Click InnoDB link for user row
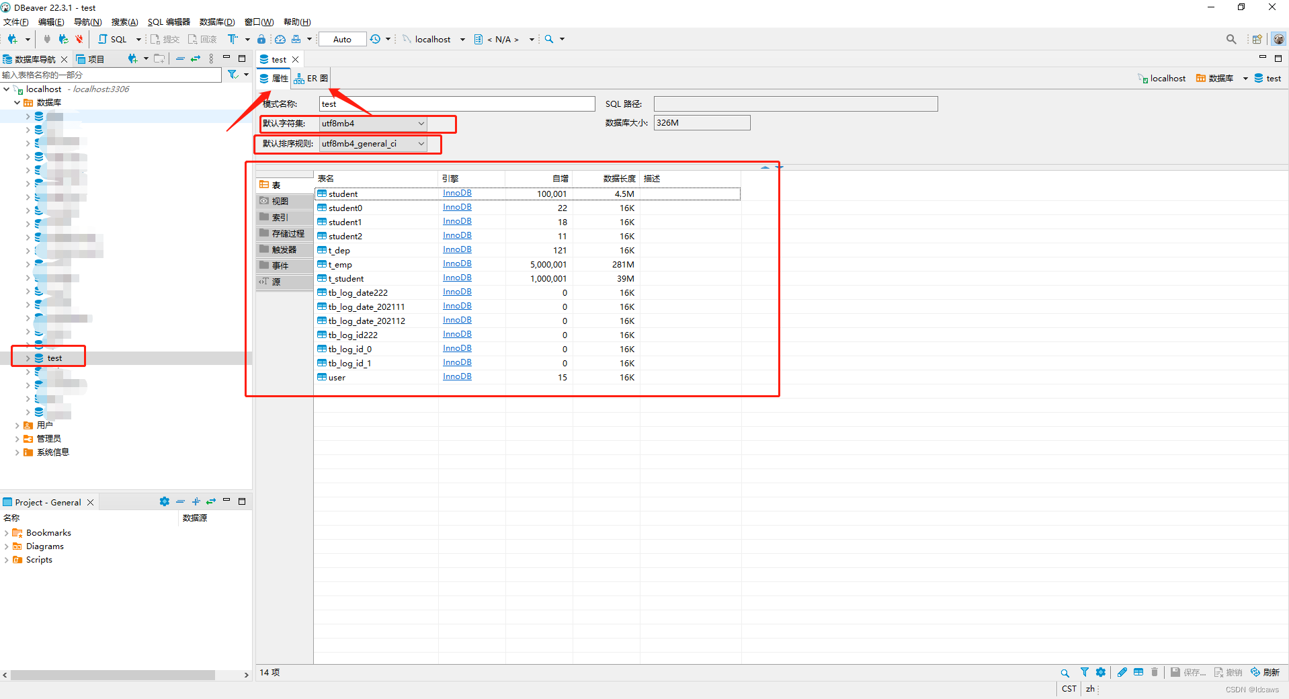The width and height of the screenshot is (1289, 699). tap(457, 376)
